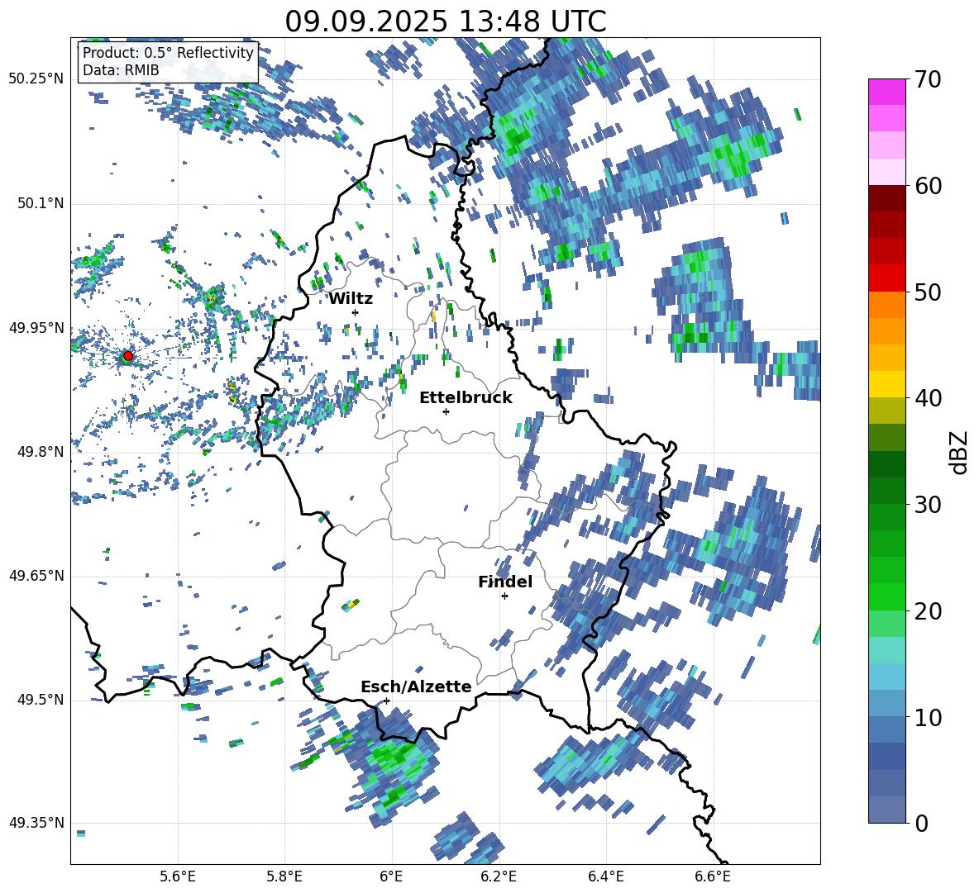Click the colorbar tick label 10
979x893 pixels.
coord(927,717)
